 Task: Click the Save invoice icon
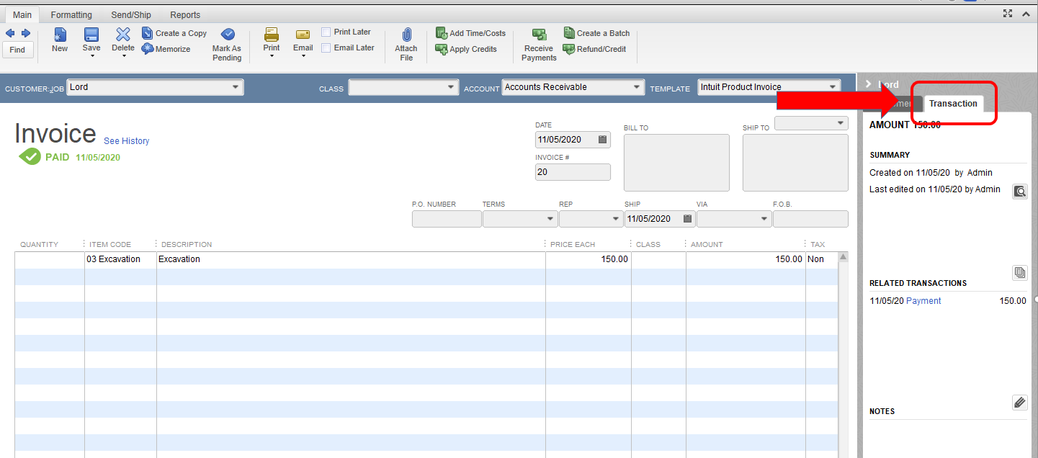pyautogui.click(x=91, y=35)
